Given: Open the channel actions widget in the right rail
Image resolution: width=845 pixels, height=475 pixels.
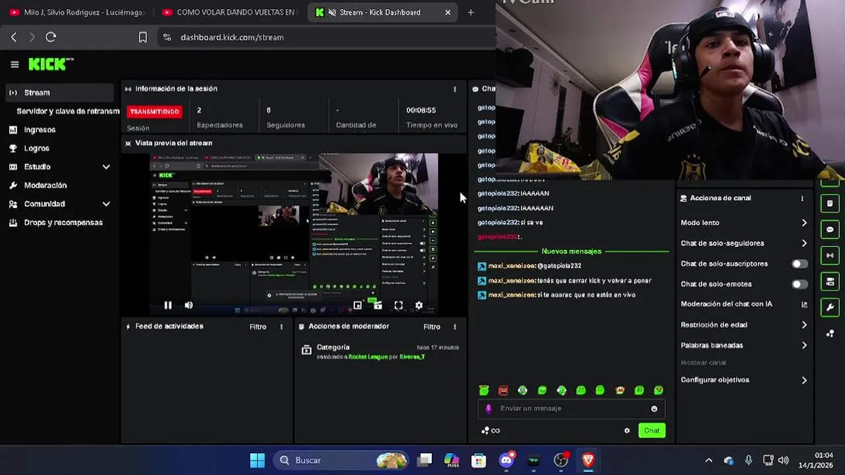Looking at the screenshot, I should 830,282.
